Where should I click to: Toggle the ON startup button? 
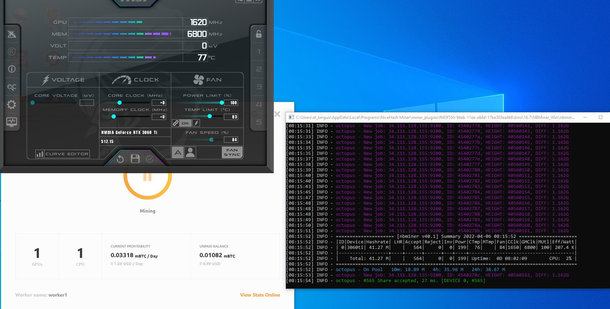coord(185,123)
